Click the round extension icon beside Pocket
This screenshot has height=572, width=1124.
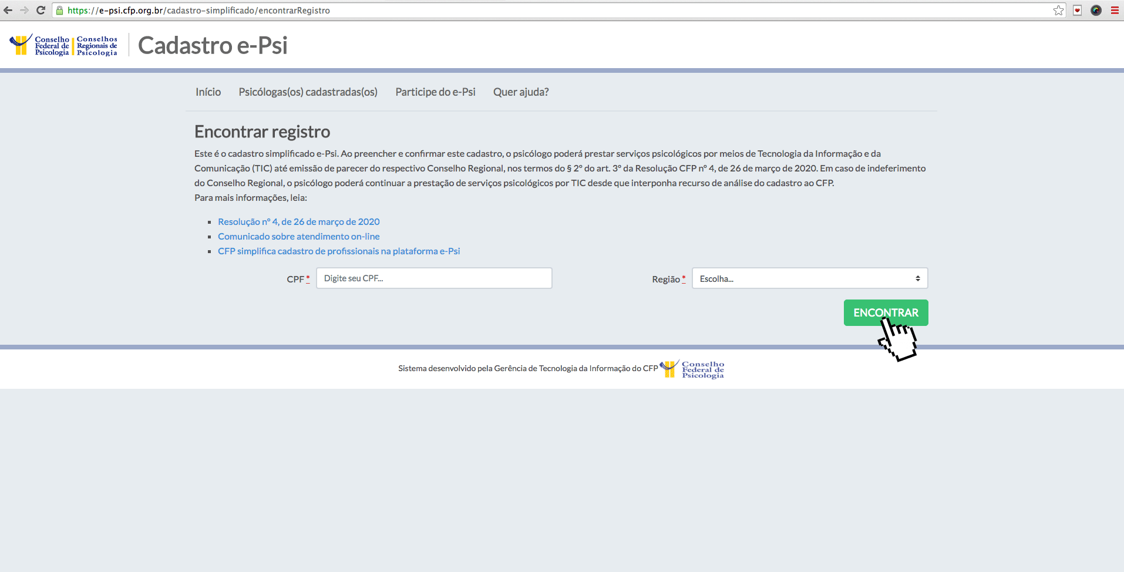[x=1096, y=10]
